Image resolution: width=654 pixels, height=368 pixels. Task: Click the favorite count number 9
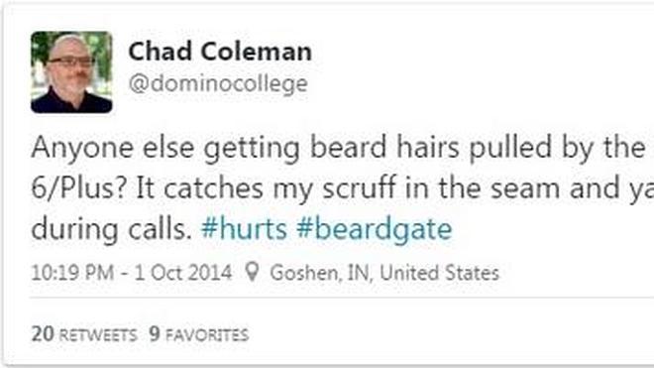tap(155, 334)
